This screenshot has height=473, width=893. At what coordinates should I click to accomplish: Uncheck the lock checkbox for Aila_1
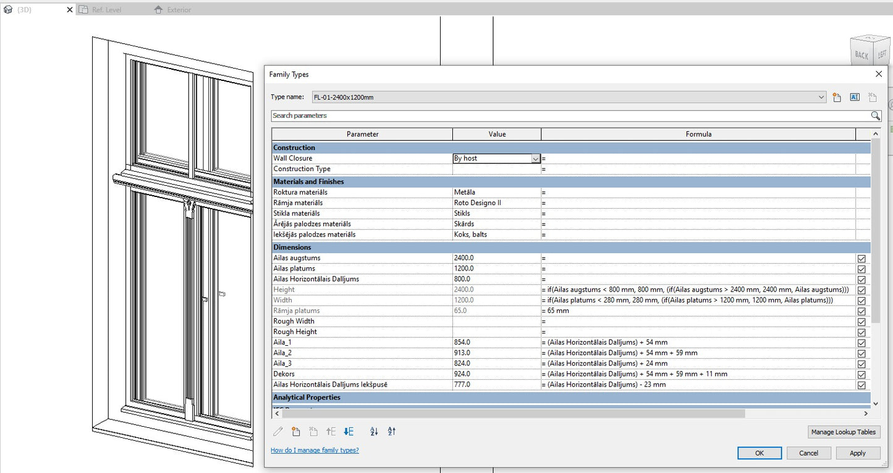861,343
